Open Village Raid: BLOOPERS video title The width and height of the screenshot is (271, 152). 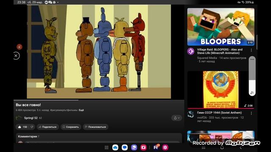(220, 51)
